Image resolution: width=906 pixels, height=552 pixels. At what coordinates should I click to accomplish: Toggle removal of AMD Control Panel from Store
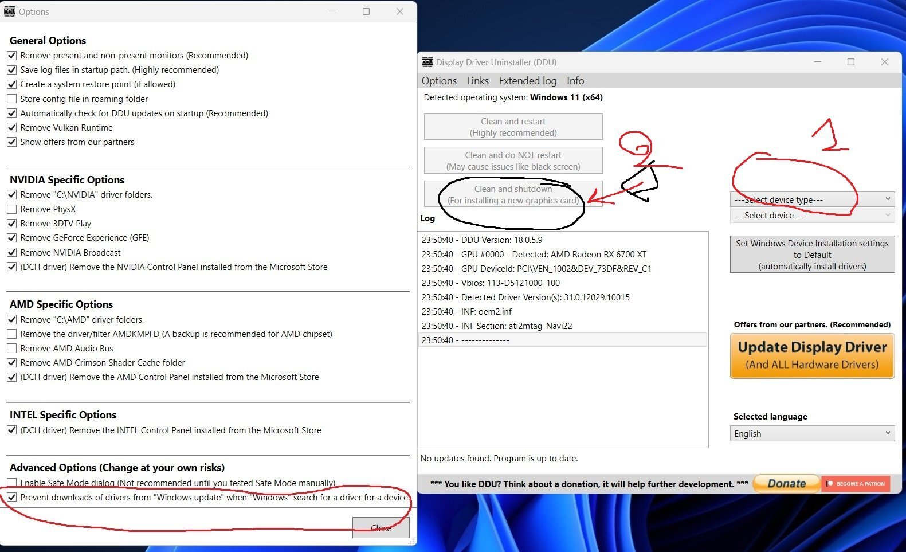coord(12,377)
